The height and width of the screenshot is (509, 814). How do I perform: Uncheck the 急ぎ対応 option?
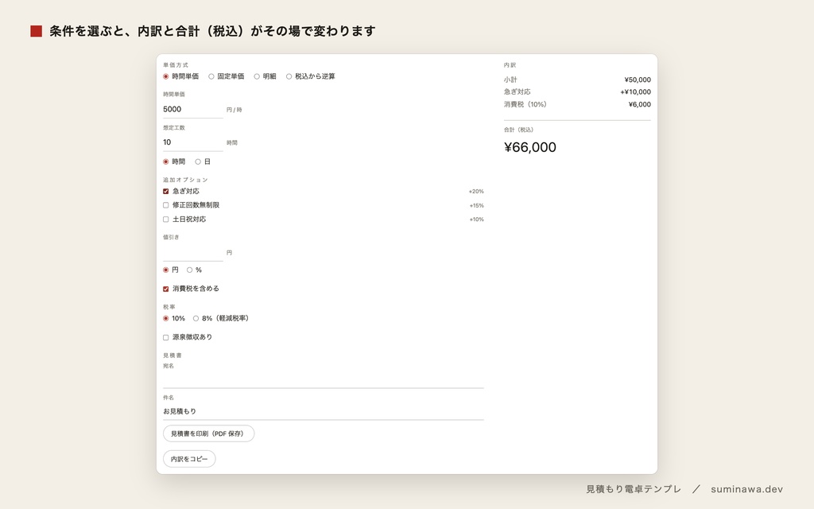[165, 191]
